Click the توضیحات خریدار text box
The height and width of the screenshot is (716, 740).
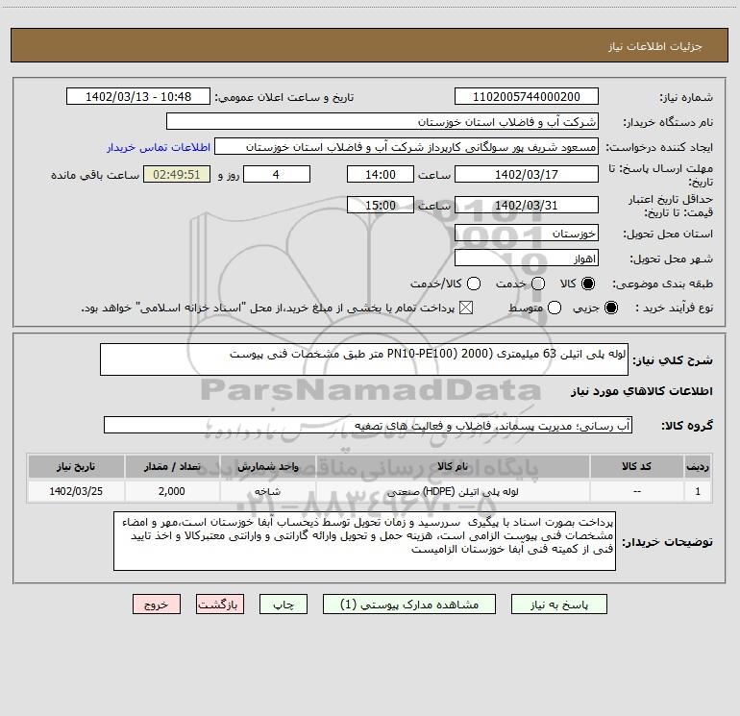[364, 541]
